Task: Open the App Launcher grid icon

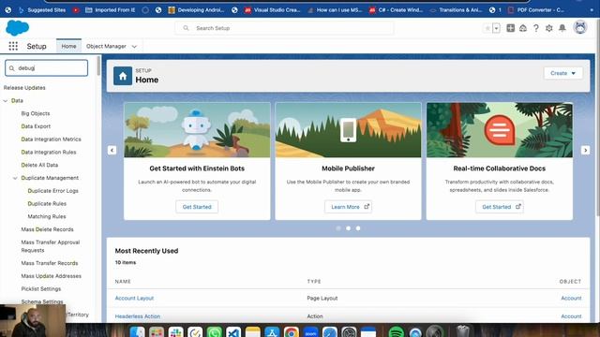Action: coord(13,46)
